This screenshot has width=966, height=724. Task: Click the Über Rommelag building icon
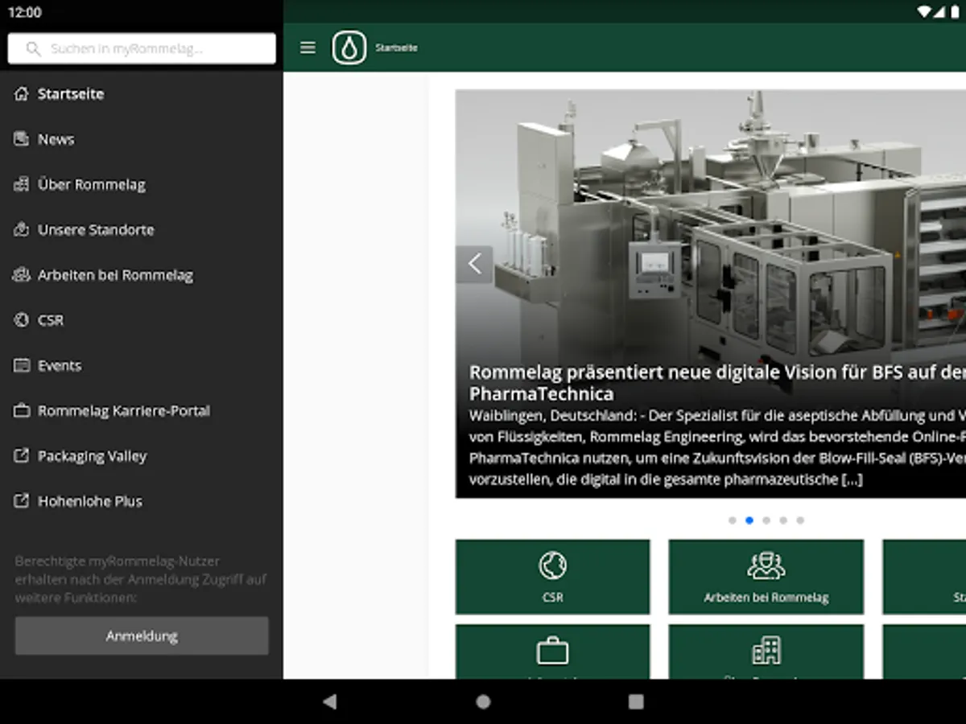tap(22, 184)
